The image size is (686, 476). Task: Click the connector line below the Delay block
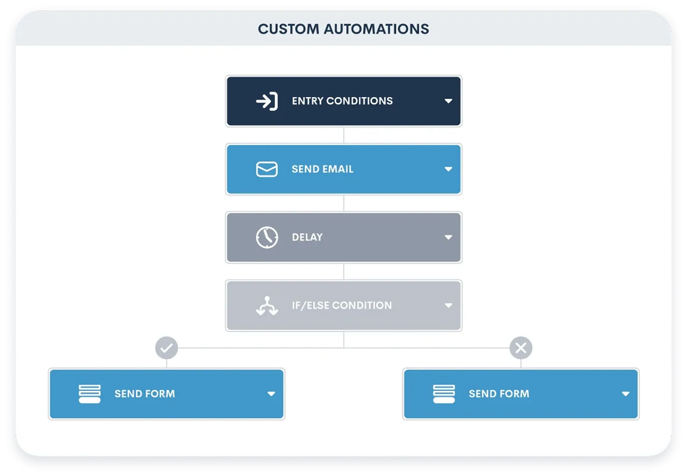tap(343, 271)
